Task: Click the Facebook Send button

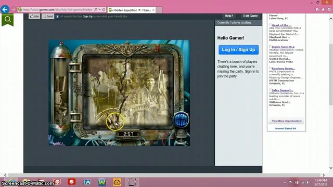Action: click(48, 16)
